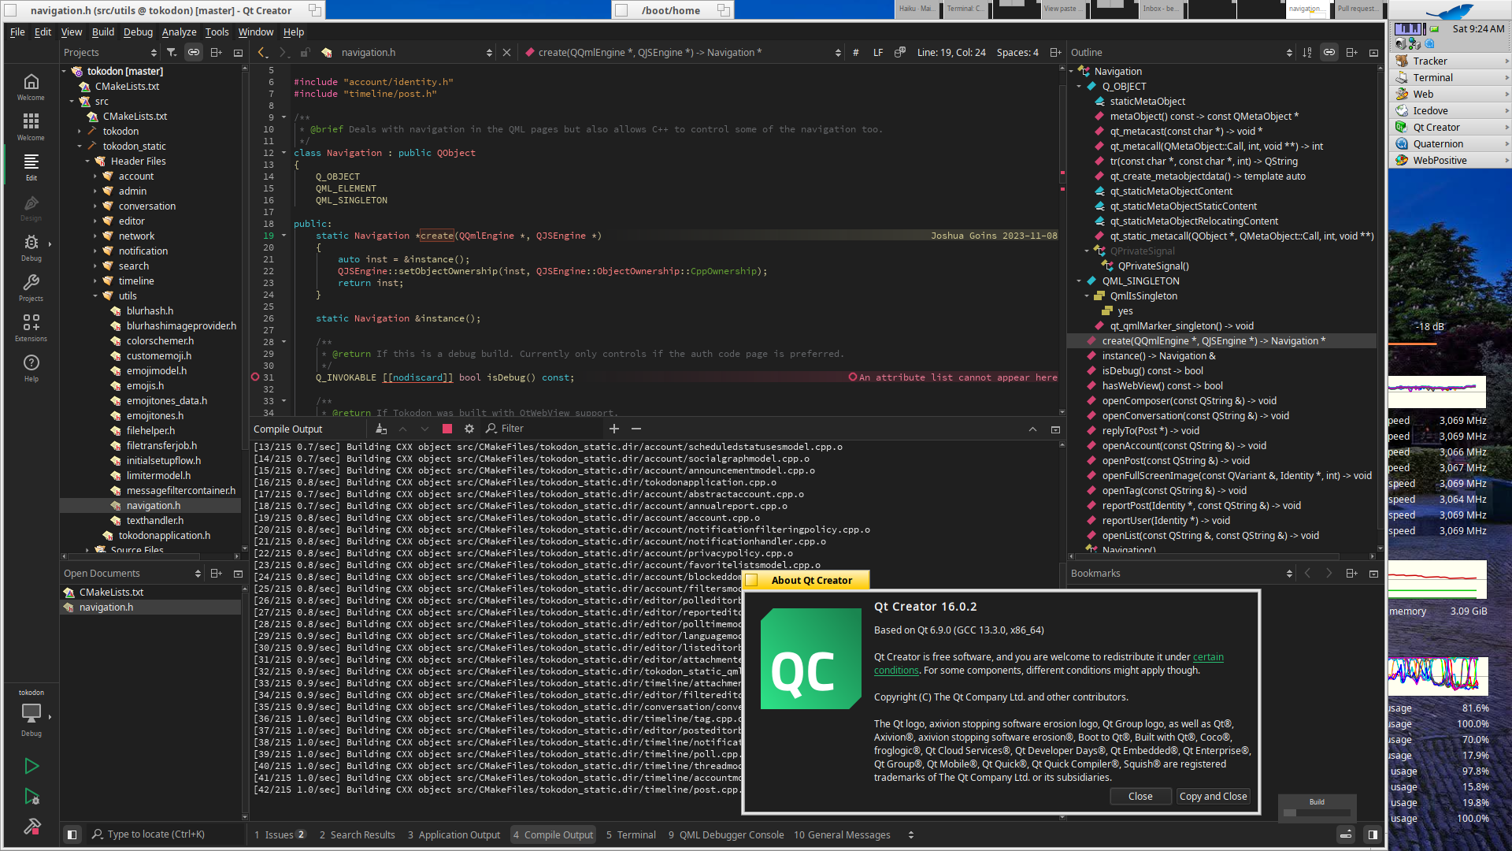
Task: Toggle synchronize with editor in Projects
Action: (x=194, y=52)
